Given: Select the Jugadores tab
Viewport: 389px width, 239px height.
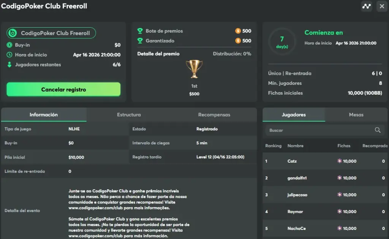Looking at the screenshot, I should (x=294, y=115).
